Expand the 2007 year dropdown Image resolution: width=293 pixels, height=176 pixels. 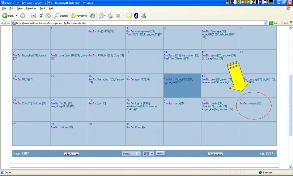[148, 153]
